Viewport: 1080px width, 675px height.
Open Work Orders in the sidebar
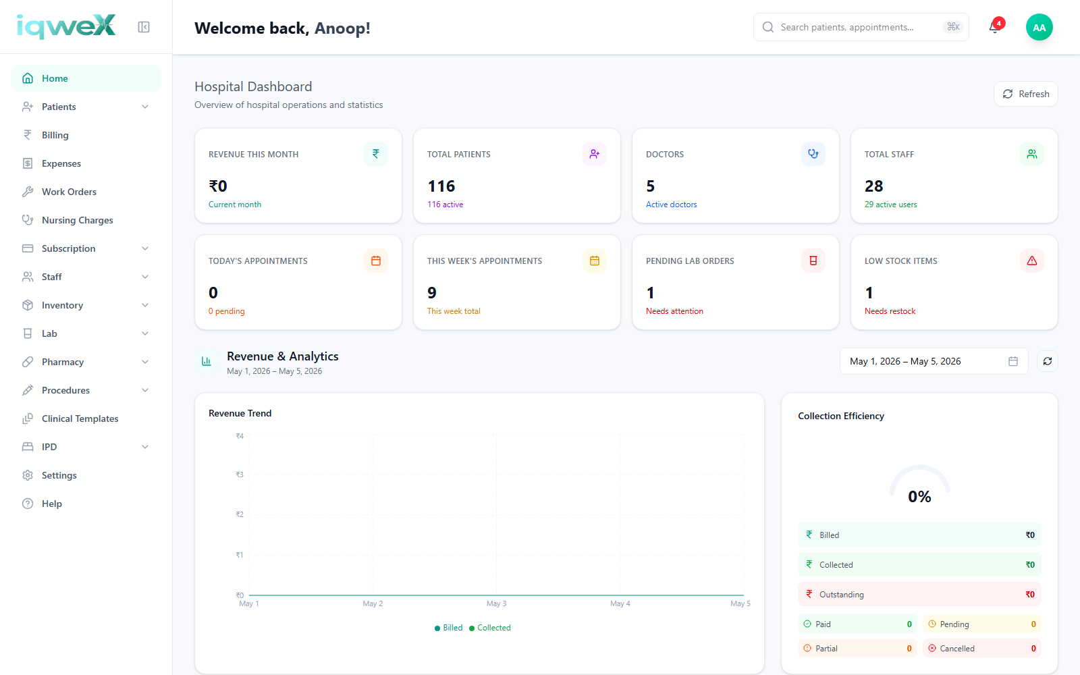click(86, 192)
